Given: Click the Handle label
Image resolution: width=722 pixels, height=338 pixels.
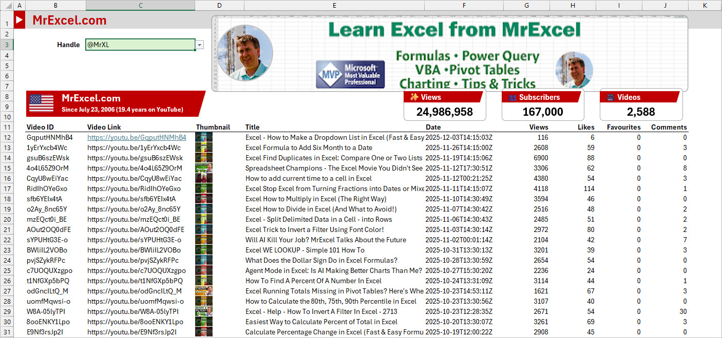Looking at the screenshot, I should tap(68, 45).
